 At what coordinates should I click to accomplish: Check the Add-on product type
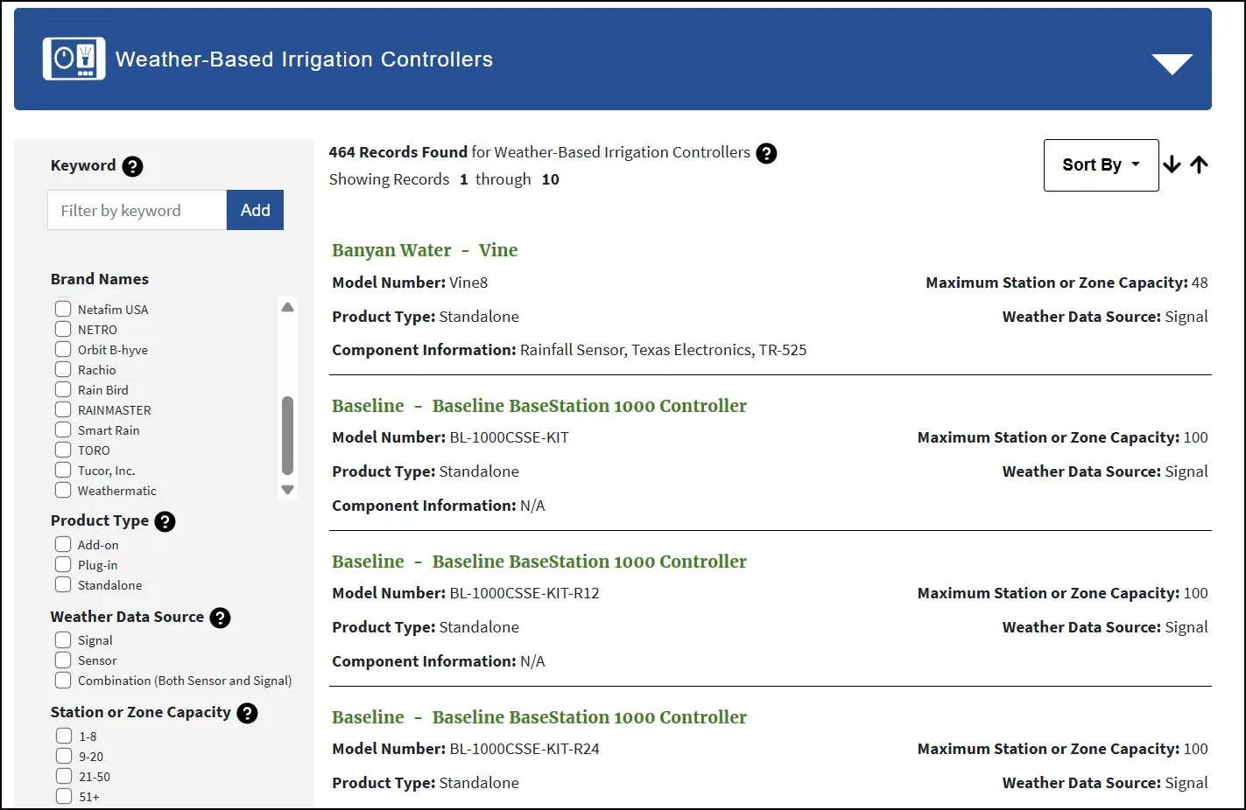point(63,544)
